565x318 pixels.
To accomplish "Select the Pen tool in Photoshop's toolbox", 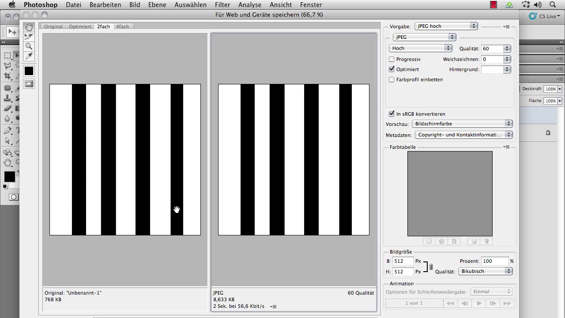I will point(8,131).
